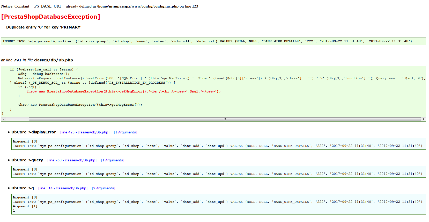Screen dimensions: 429x222
Task: Click the "Duplicate entry '0' for key 'PRIMARY'" message
Action: (x=44, y=27)
